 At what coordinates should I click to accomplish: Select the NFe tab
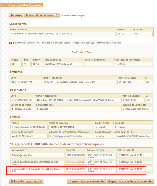click(x=11, y=43)
